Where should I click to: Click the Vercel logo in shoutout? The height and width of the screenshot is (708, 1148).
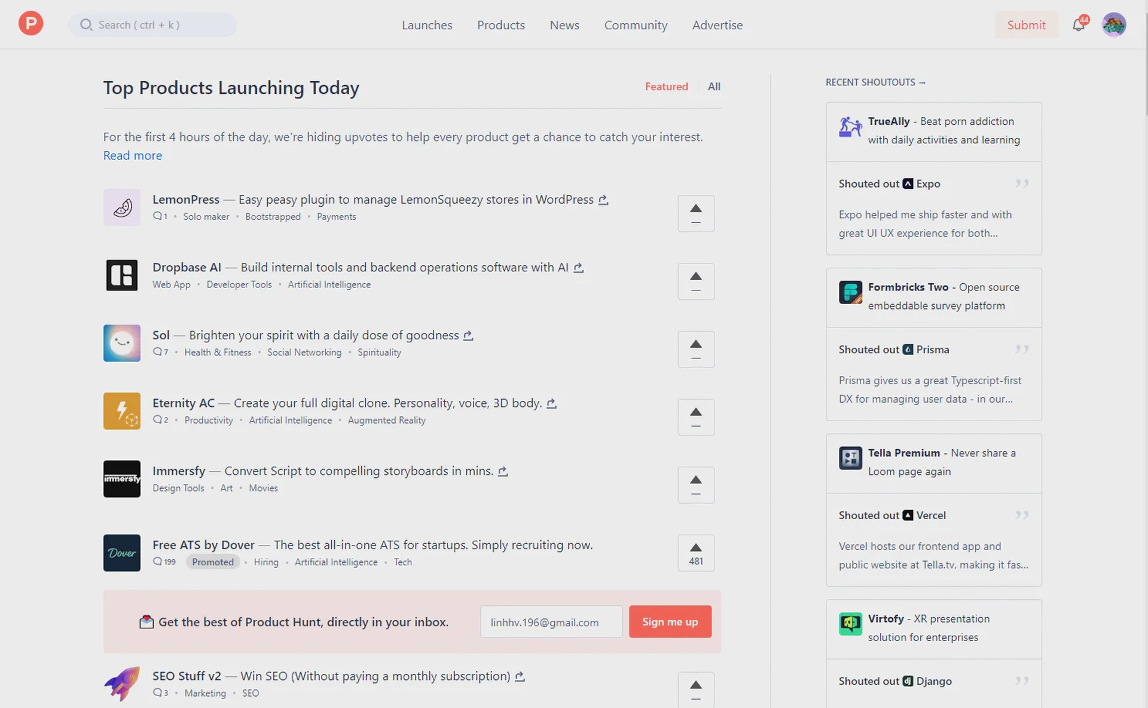pyautogui.click(x=908, y=515)
